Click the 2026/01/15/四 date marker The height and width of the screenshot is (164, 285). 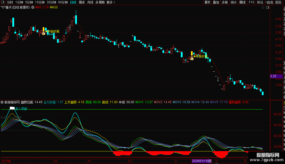202,161
